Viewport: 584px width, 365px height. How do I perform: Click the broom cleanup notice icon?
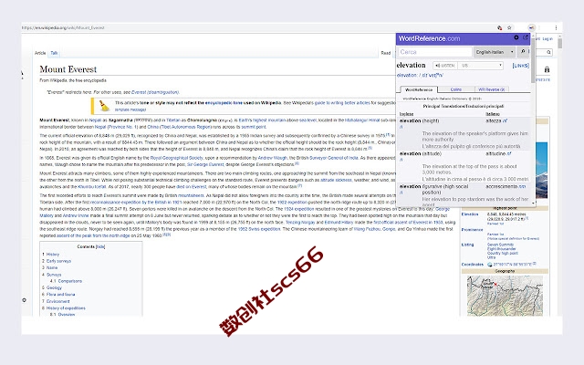tap(103, 106)
